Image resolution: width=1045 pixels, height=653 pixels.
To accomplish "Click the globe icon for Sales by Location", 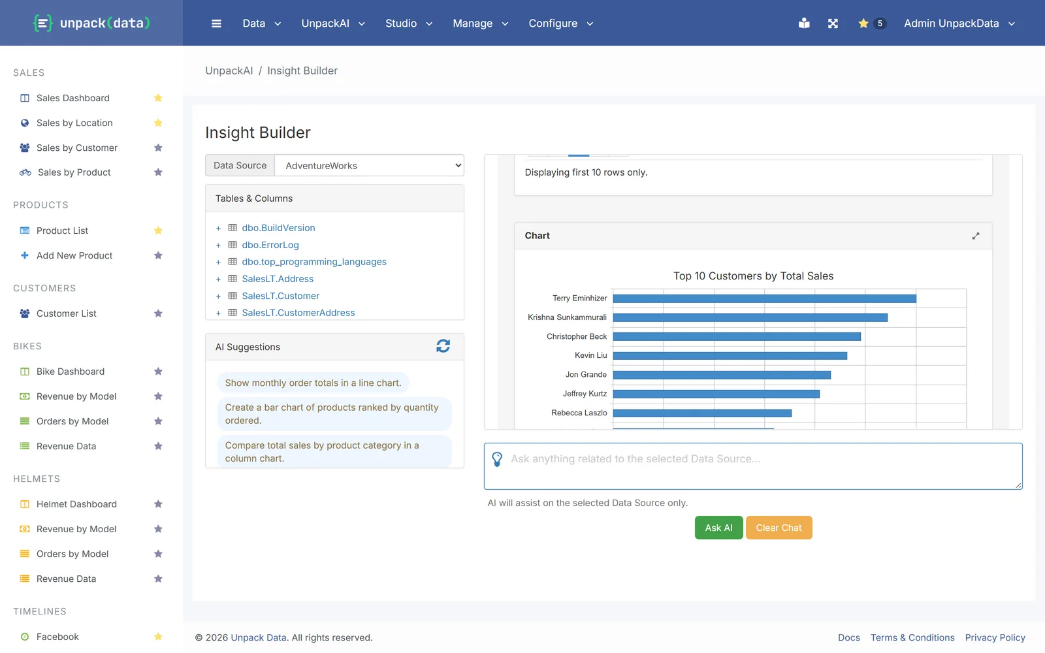I will [x=25, y=123].
